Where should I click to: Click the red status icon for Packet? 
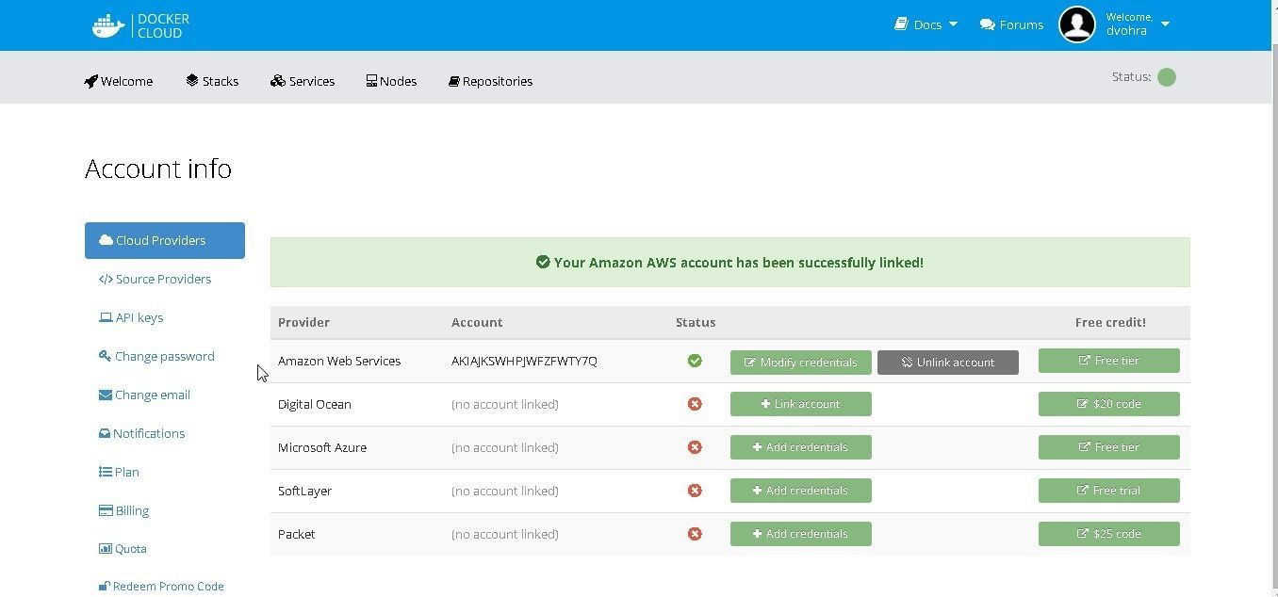pos(695,534)
